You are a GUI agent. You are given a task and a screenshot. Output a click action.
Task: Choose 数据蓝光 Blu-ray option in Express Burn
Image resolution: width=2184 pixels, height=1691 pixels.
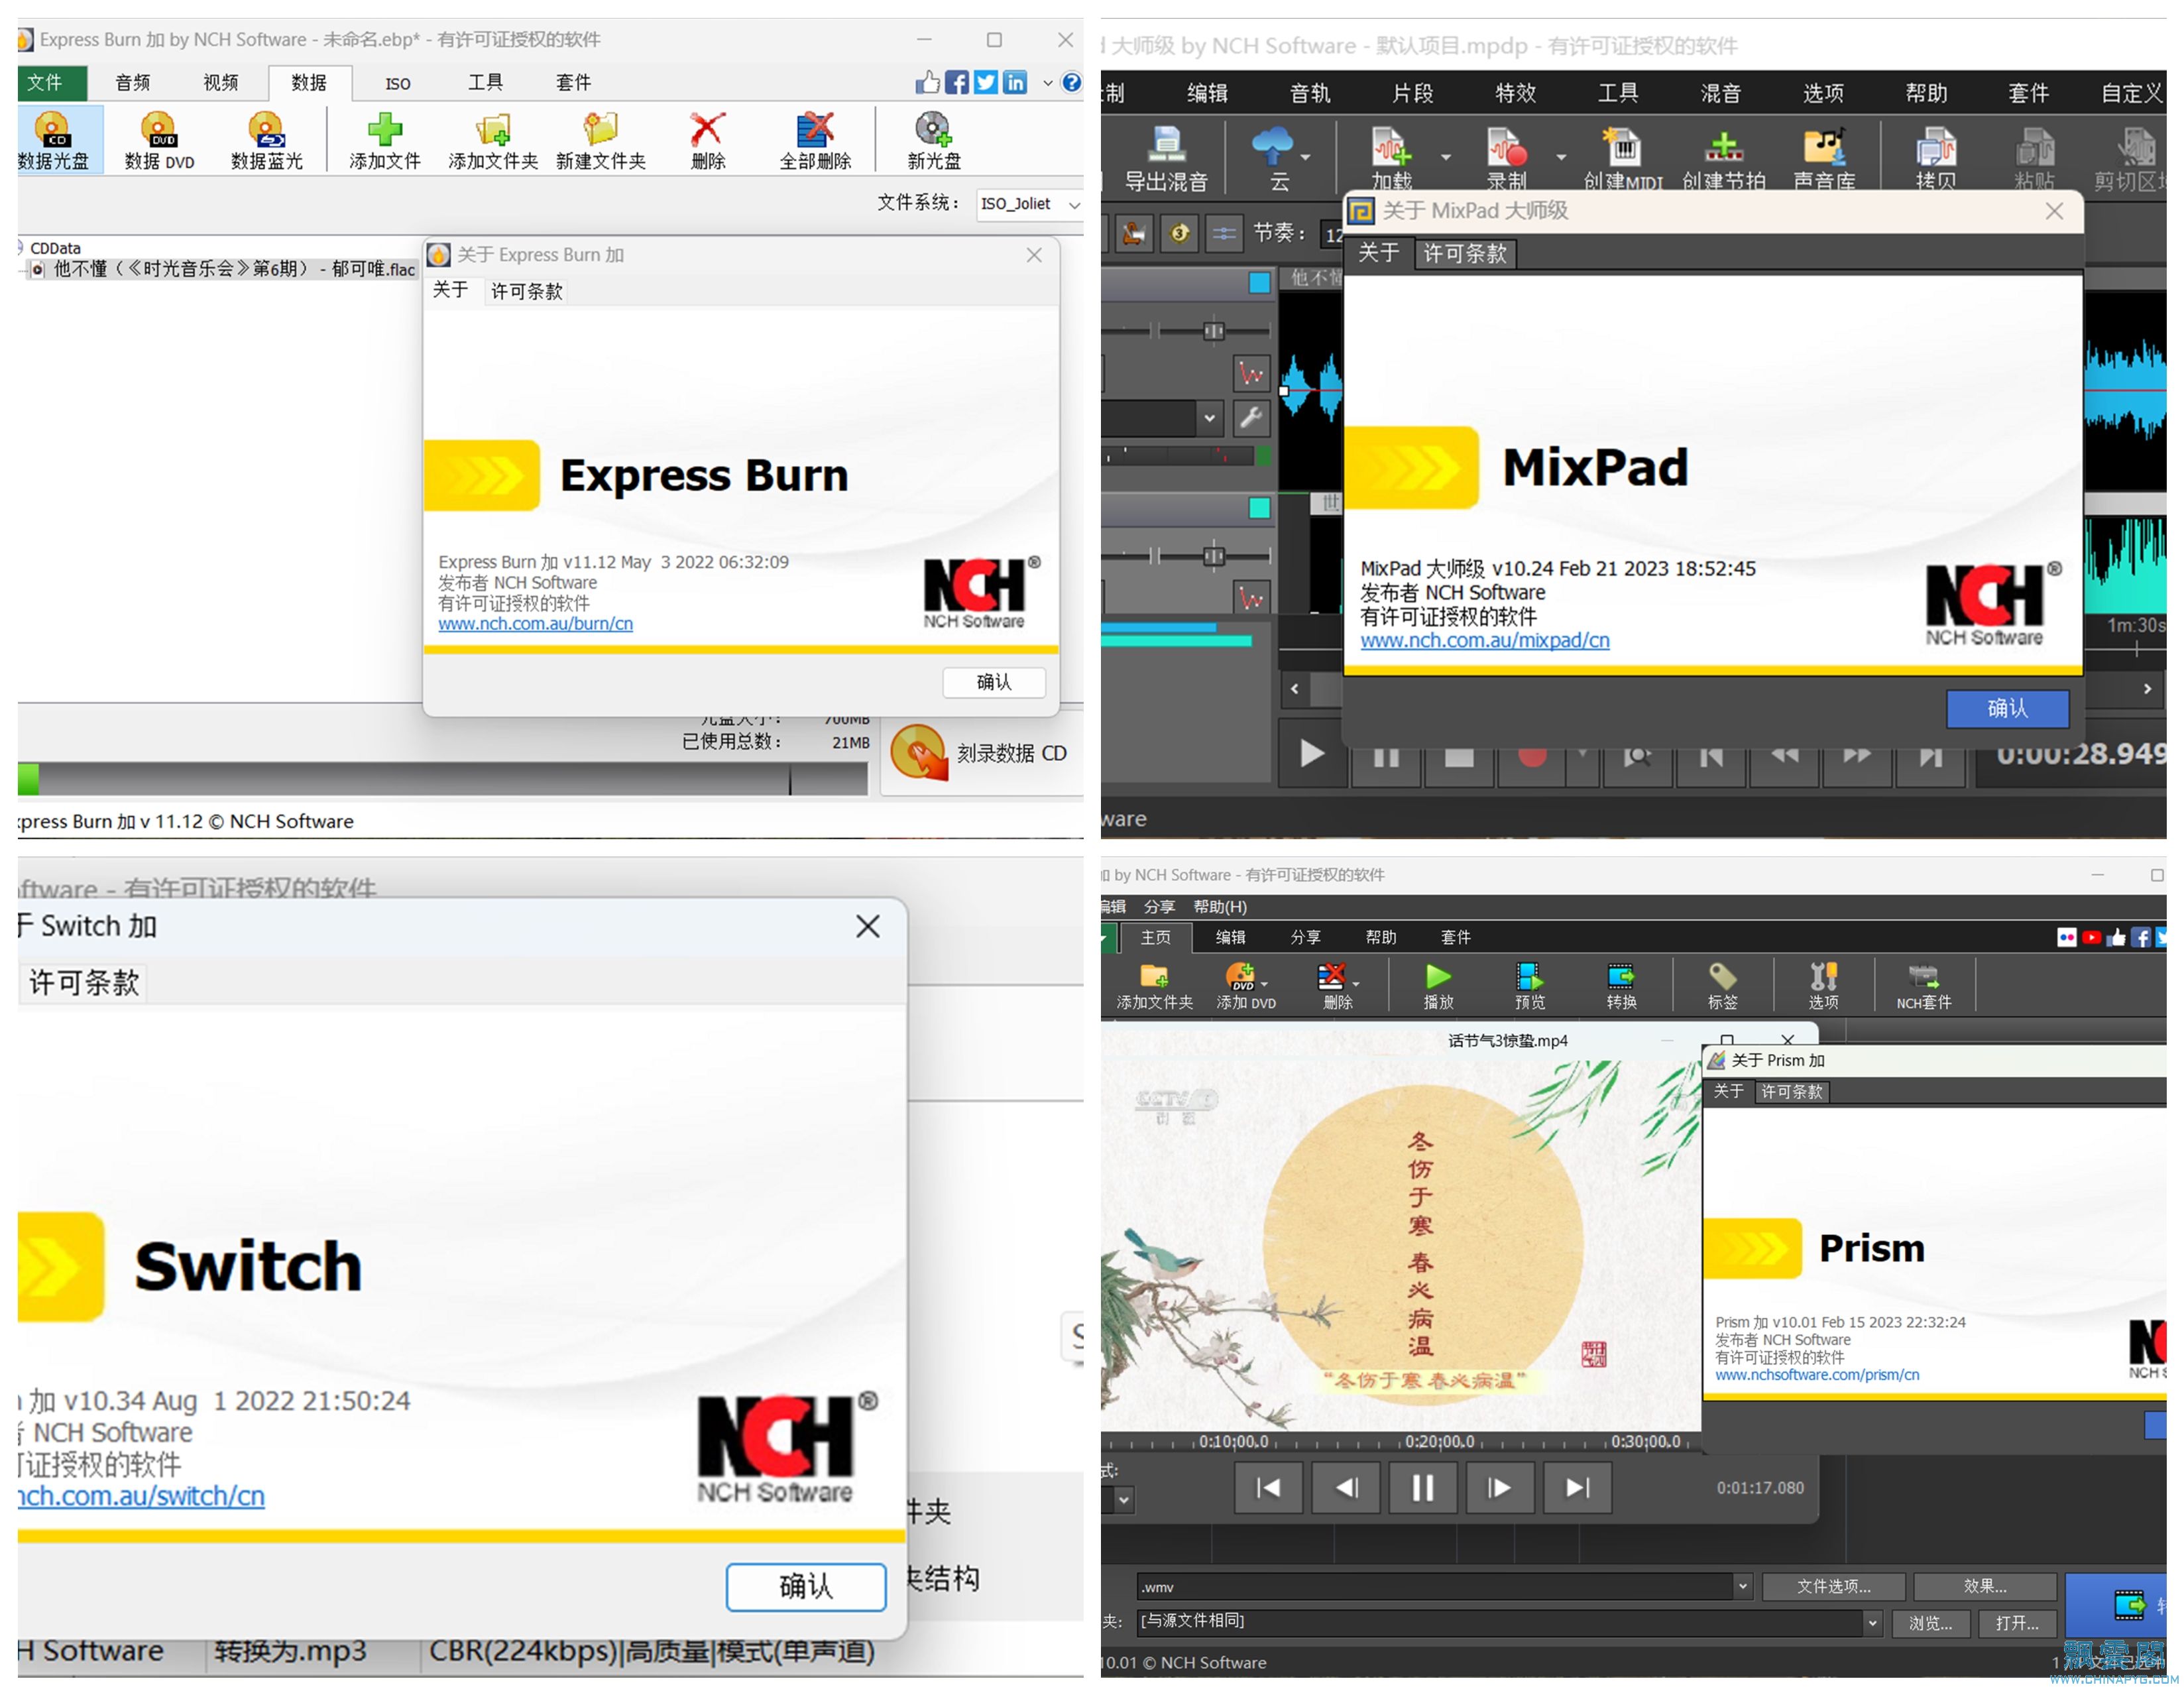pos(266,141)
